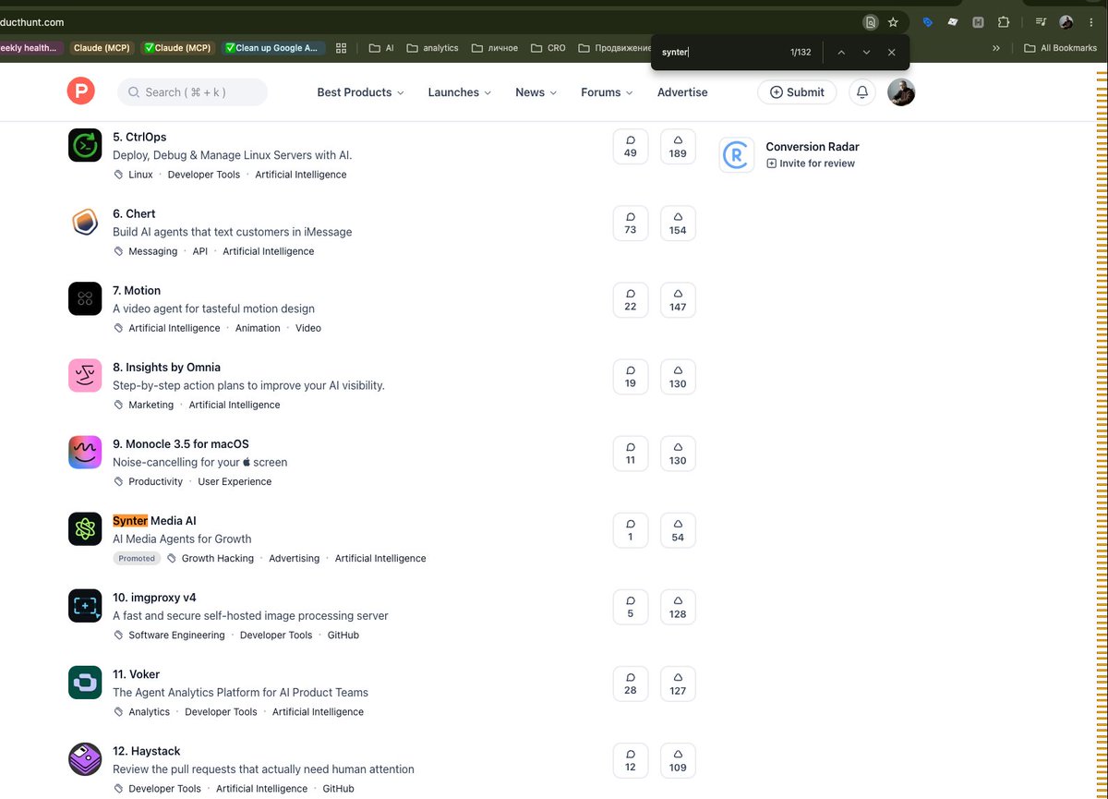Screen dimensions: 1108x799
Task: Open the Advertise page
Action: point(682,92)
